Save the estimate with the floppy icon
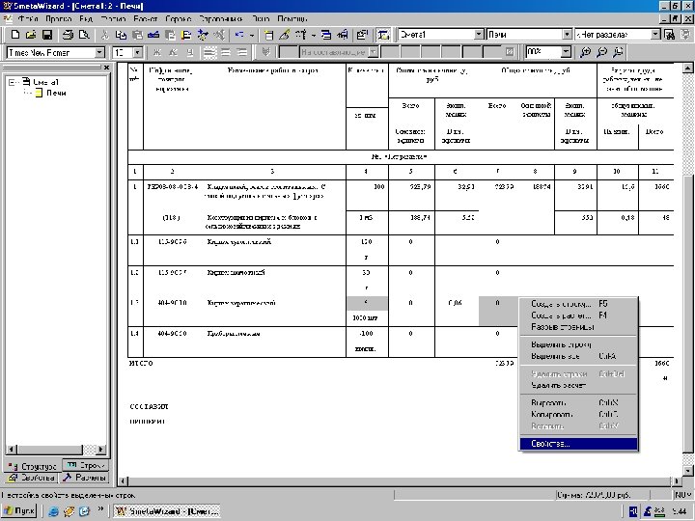The height and width of the screenshot is (521, 695). click(47, 35)
